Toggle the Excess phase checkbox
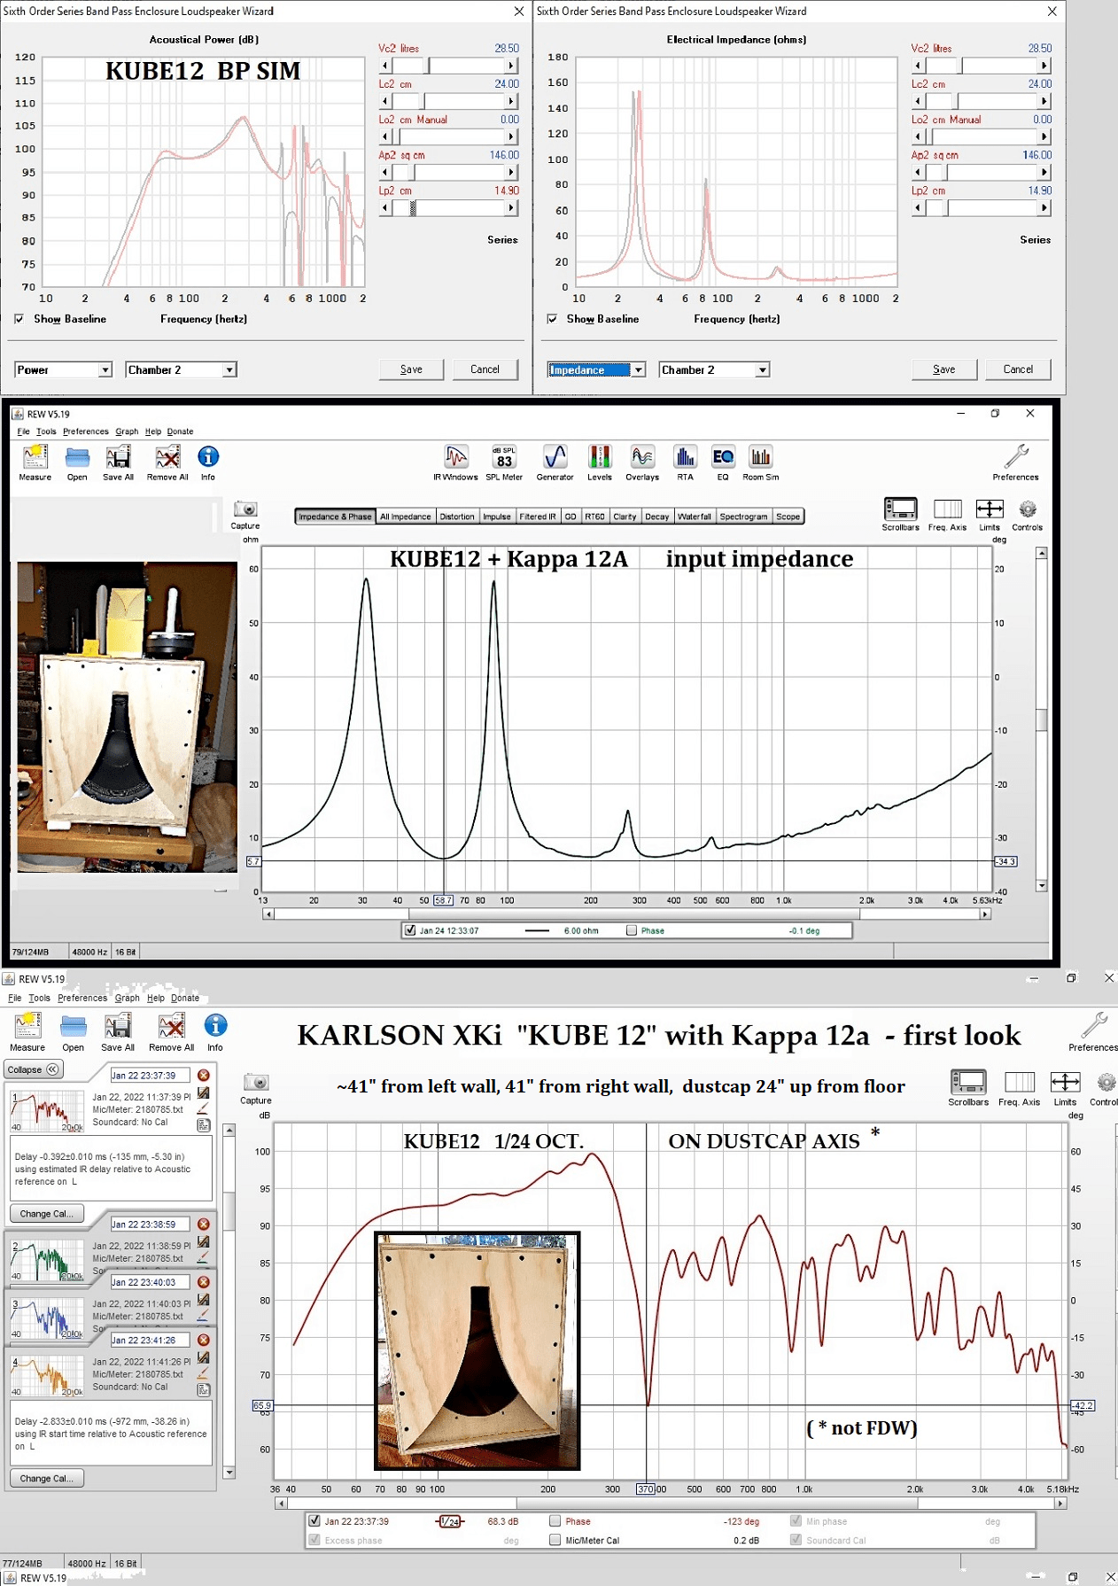Screen dimensions: 1118x1586 (314, 1540)
